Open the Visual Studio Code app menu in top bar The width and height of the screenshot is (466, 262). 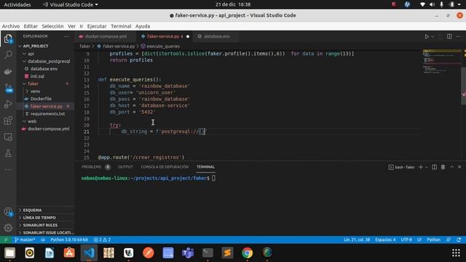70,4
